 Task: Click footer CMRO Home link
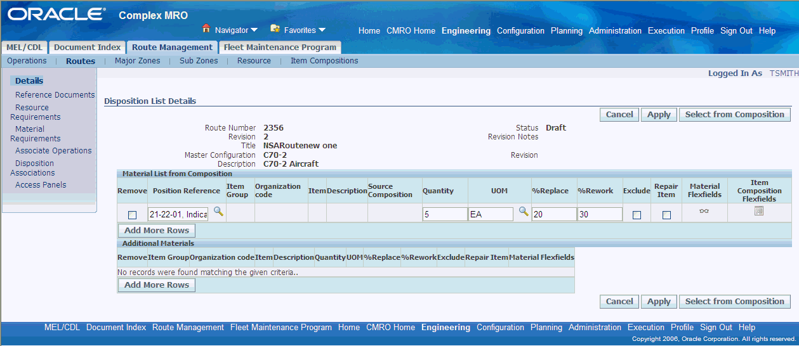[x=390, y=328]
